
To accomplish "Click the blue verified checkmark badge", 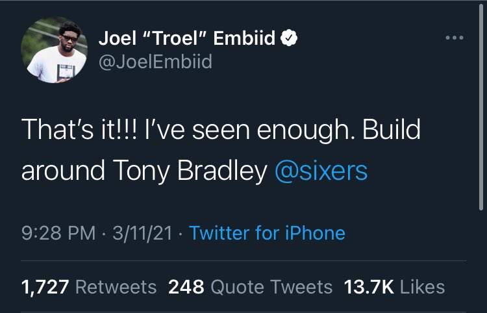I will click(x=289, y=39).
